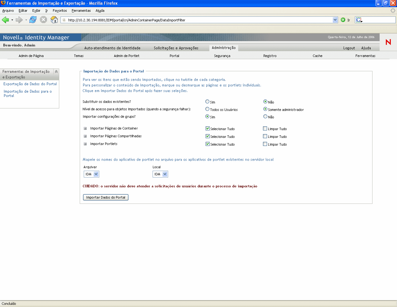The image size is (397, 307).
Task: Open the Admin de Página section
Action: 31,56
